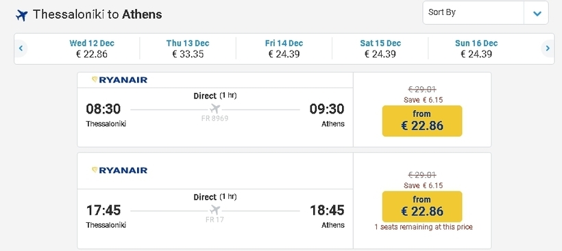Click the plane icon above FR 17
This screenshot has height=251, width=562.
tap(215, 210)
